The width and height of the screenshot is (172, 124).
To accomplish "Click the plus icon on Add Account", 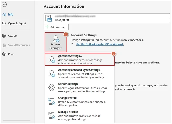I will [47, 27].
